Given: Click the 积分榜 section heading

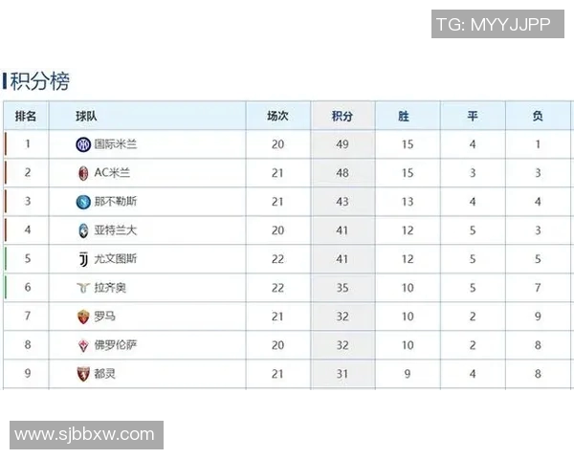Looking at the screenshot, I should pos(39,81).
